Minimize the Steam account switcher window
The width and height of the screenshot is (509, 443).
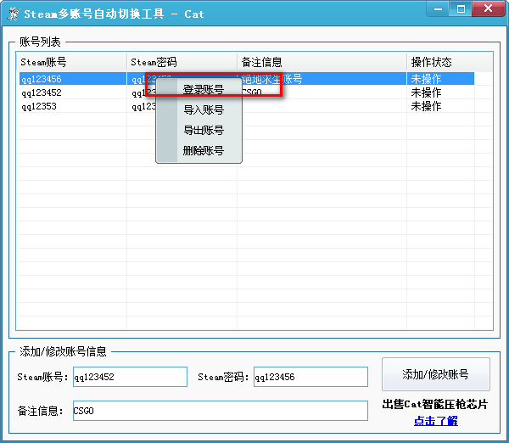point(439,9)
